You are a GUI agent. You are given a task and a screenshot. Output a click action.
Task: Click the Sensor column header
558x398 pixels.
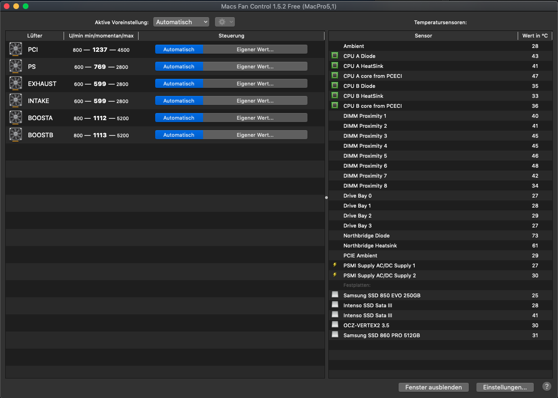coord(423,36)
